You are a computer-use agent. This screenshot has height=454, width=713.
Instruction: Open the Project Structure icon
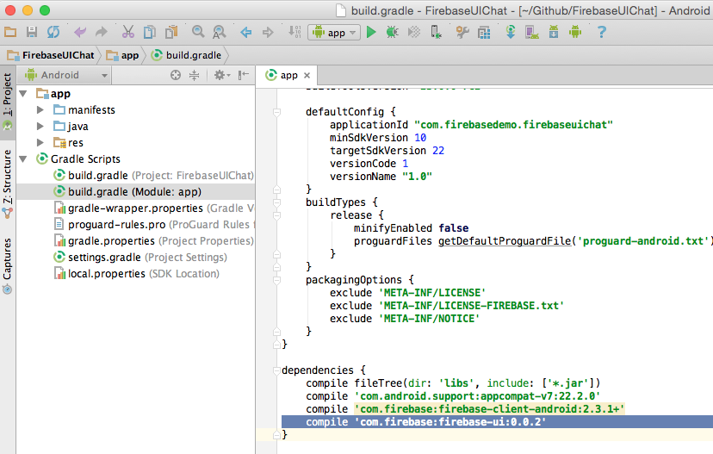click(484, 32)
